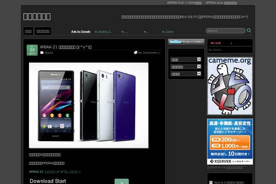The image size is (276, 184).
Task: Open the cameme.org turtle banner
Action: (x=230, y=86)
